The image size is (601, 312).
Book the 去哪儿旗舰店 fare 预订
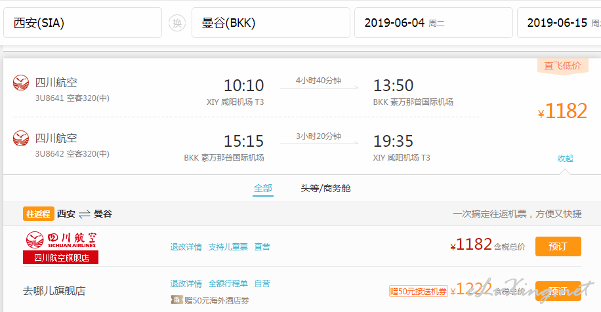558,291
